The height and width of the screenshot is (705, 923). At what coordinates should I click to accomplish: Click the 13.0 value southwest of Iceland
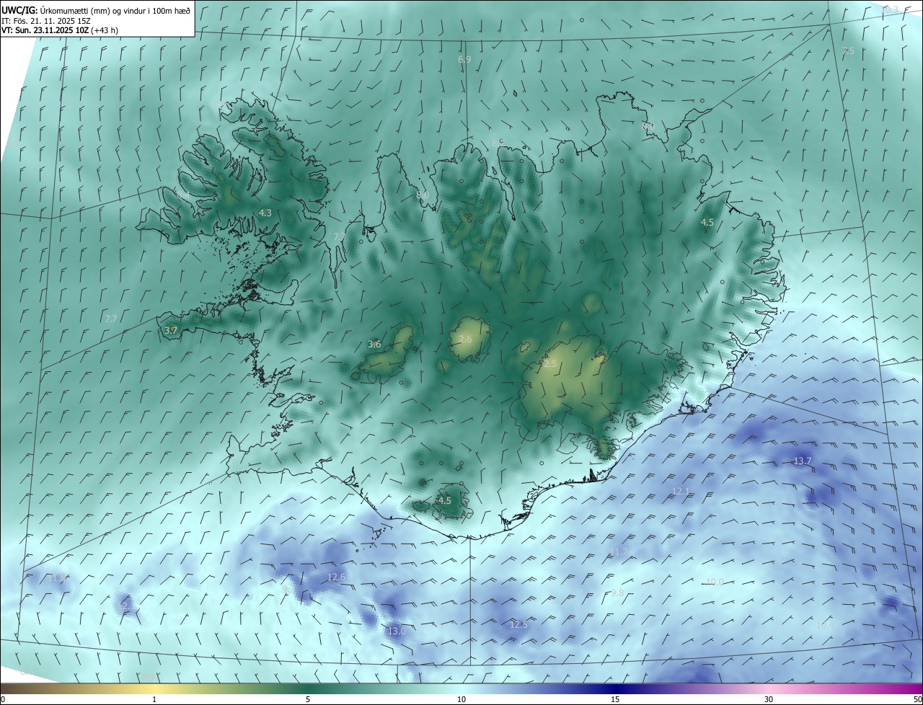(397, 631)
